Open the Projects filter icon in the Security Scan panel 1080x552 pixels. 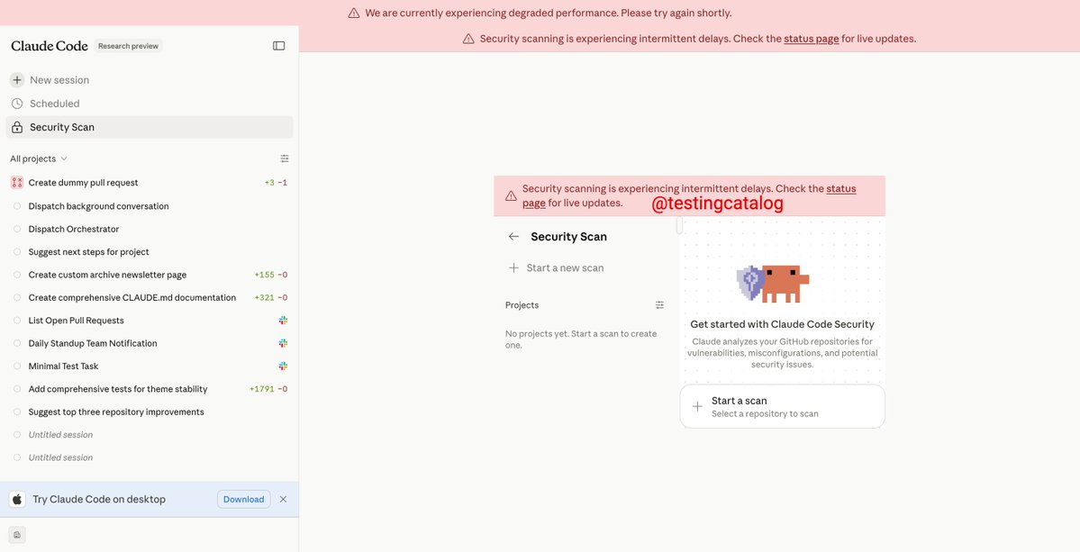(660, 305)
